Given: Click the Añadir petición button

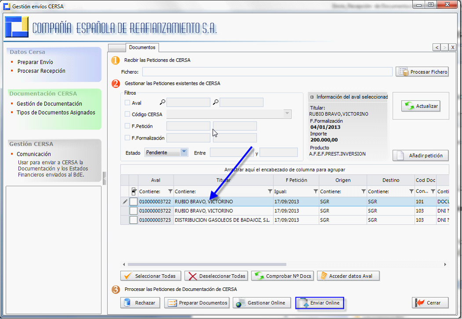Looking at the screenshot, I should click(x=420, y=155).
